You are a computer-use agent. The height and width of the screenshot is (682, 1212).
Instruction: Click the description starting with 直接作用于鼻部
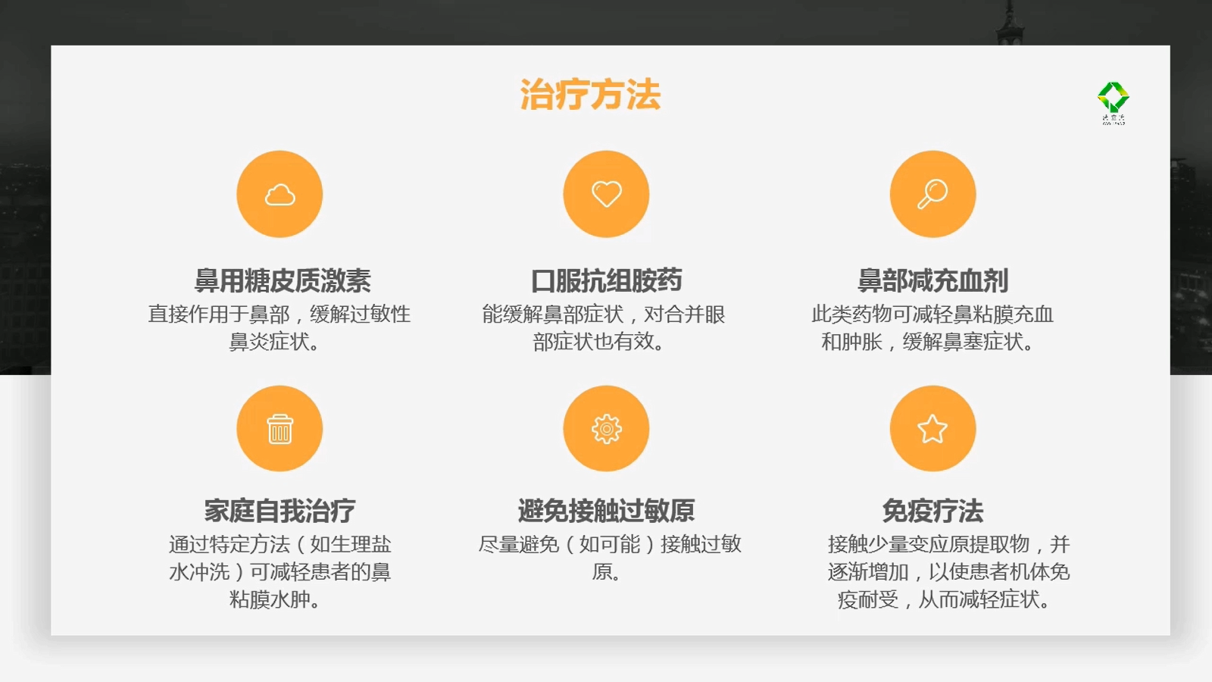click(x=279, y=327)
